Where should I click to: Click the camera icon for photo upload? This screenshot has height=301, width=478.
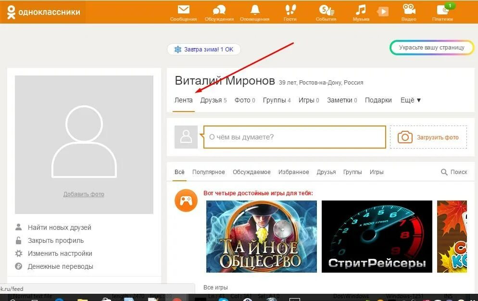(x=405, y=137)
